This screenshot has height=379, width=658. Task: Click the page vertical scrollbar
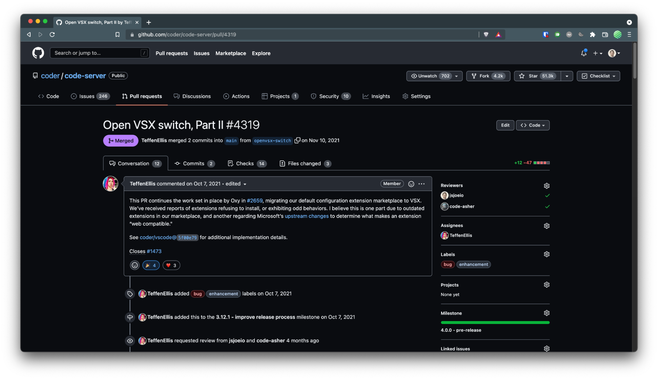(635, 60)
